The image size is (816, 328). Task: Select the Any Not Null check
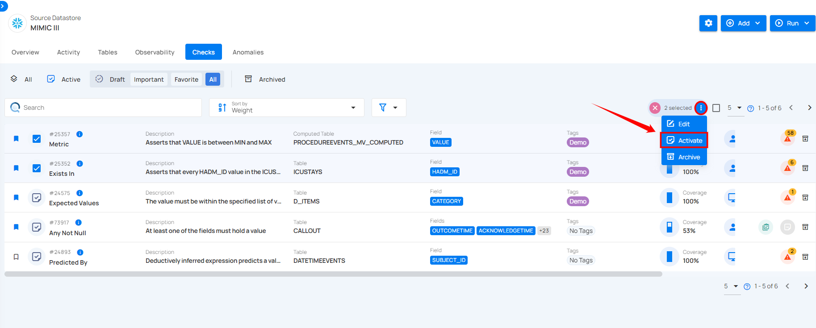coord(37,227)
